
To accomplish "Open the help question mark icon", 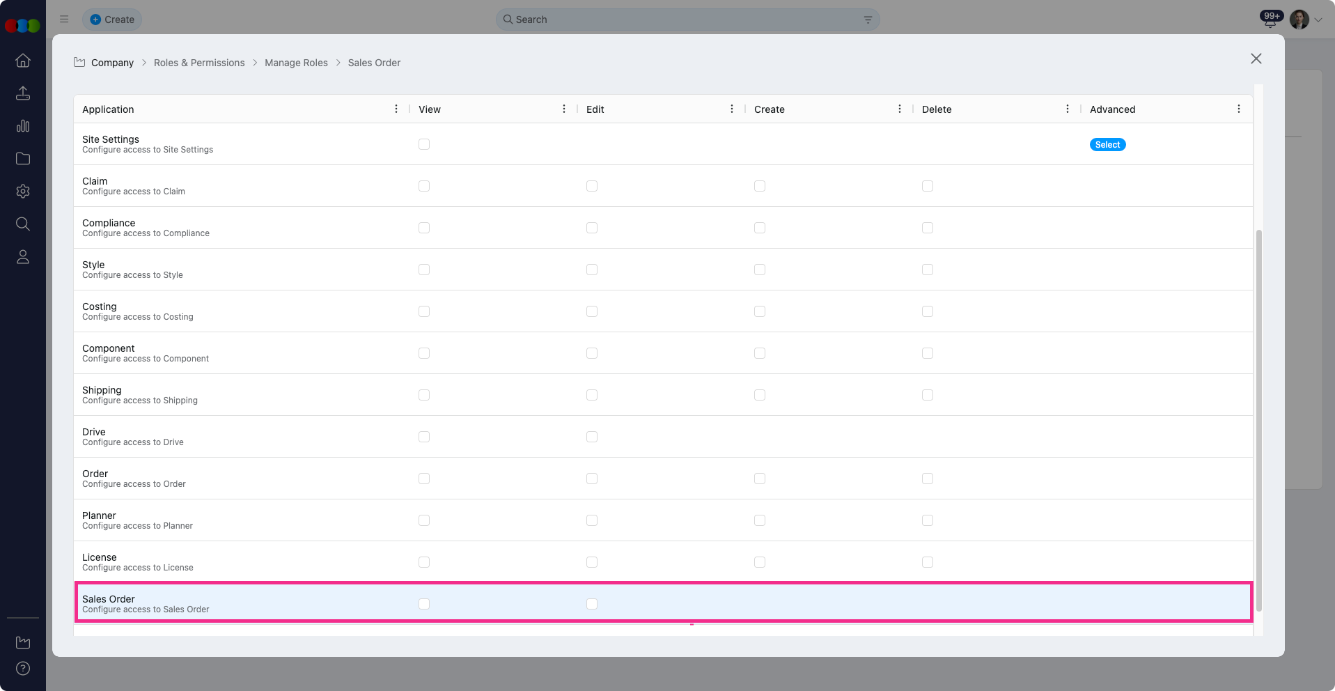I will (x=23, y=669).
